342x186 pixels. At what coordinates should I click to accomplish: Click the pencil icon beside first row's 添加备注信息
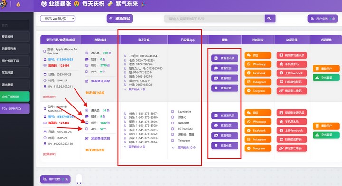click(x=87, y=81)
